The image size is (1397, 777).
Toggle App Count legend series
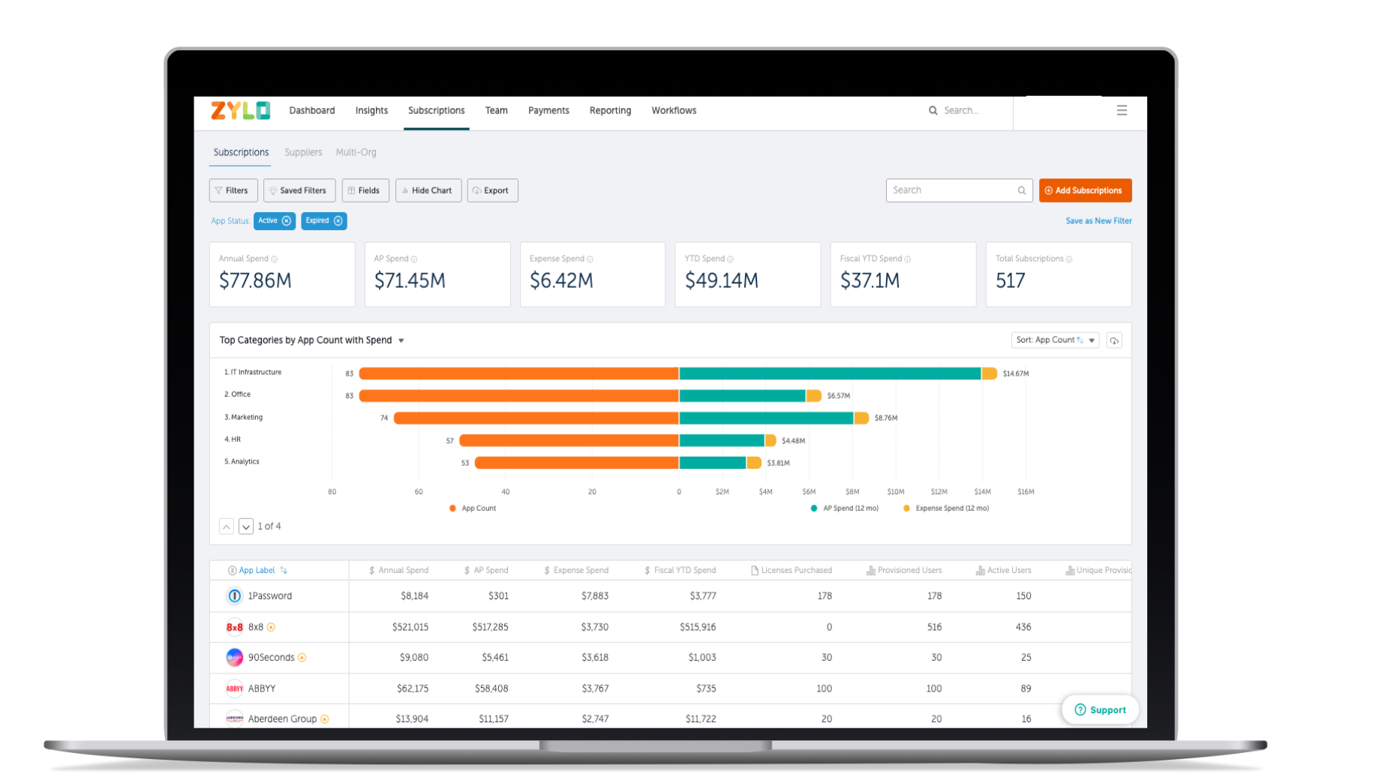pos(473,508)
